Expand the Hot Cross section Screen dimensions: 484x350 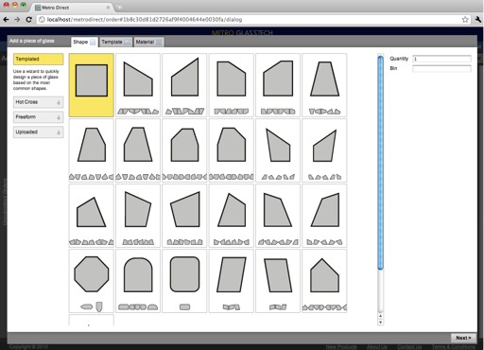coord(38,102)
